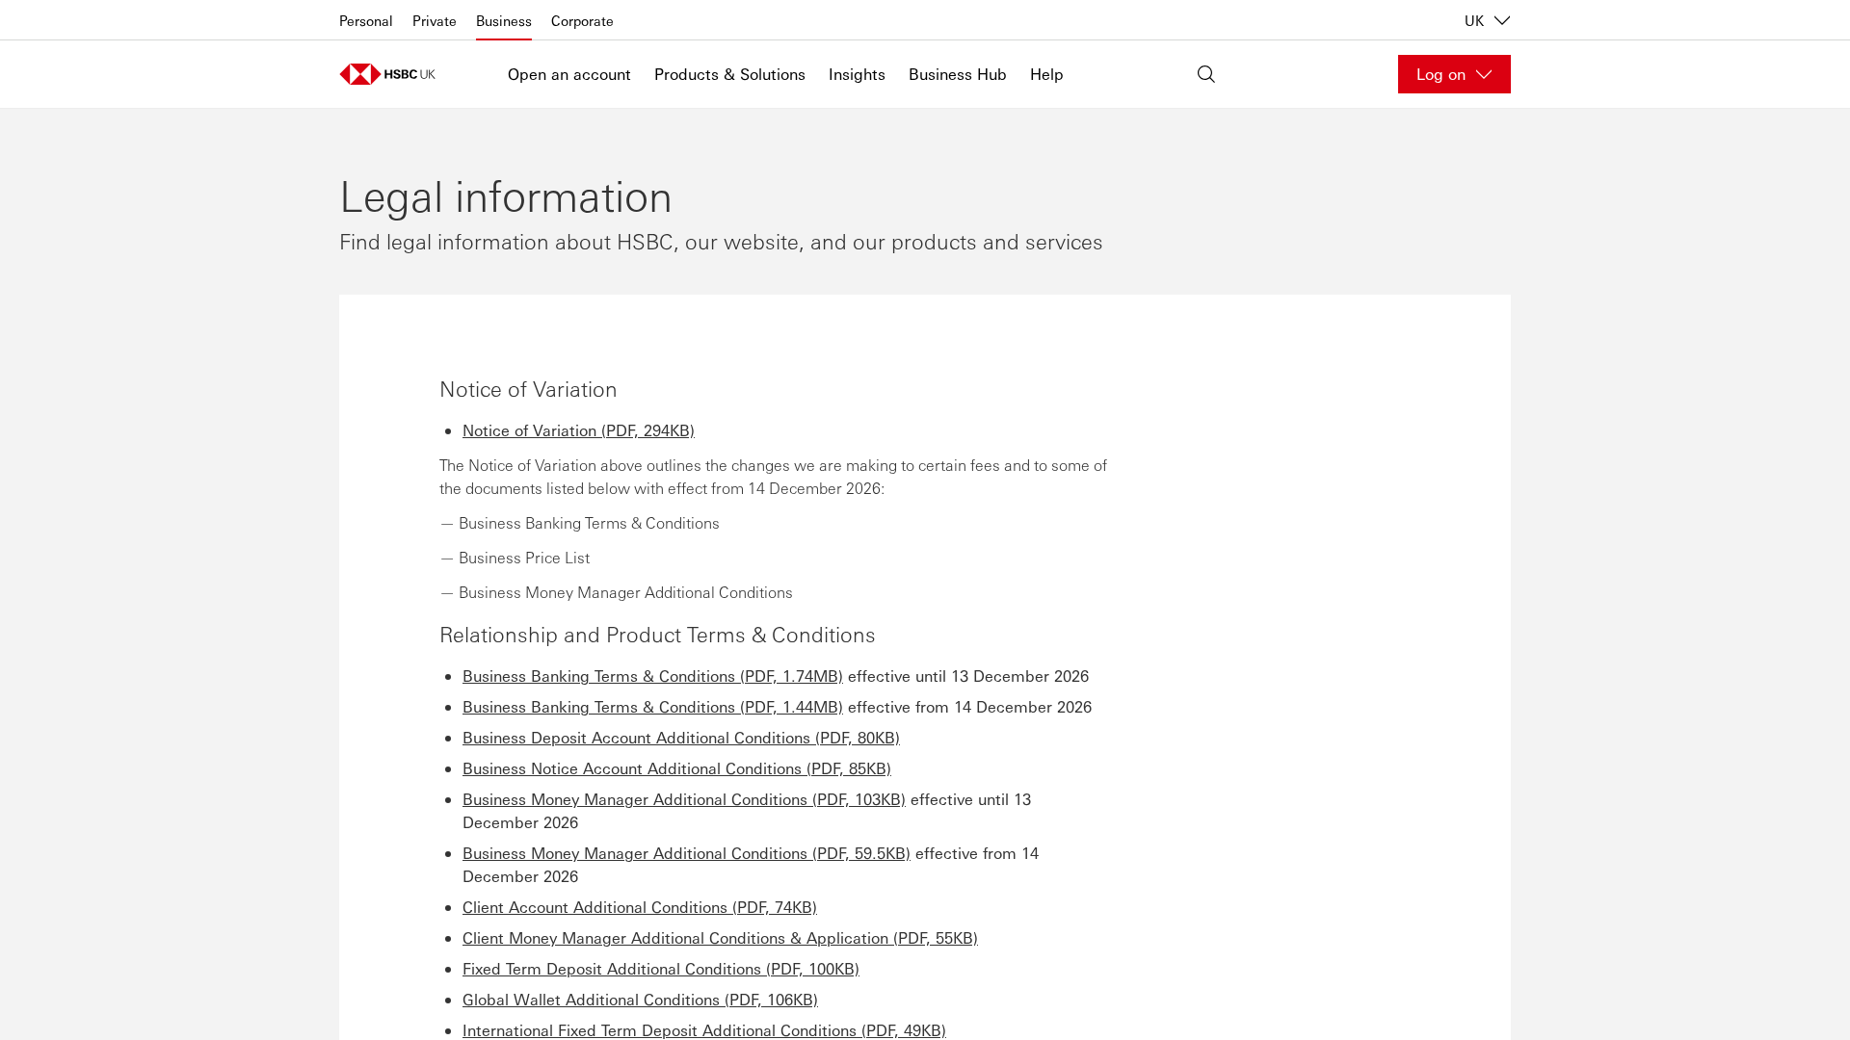This screenshot has width=1850, height=1040.
Task: Open the Insights menu
Action: click(857, 74)
